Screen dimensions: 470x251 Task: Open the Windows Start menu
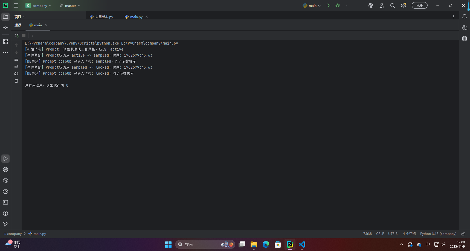click(168, 244)
